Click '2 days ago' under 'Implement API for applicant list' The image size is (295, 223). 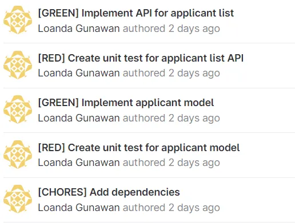coord(194,29)
